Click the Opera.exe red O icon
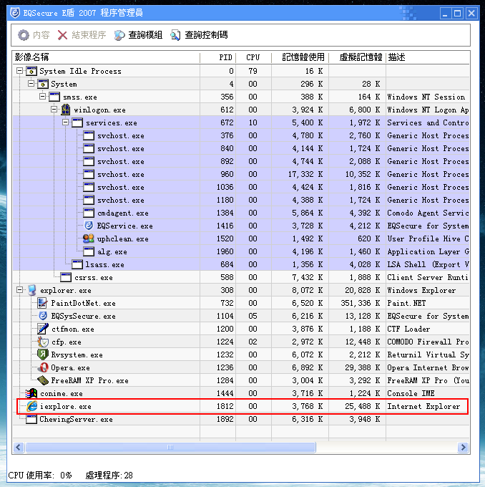The width and height of the screenshot is (485, 487). (43, 367)
